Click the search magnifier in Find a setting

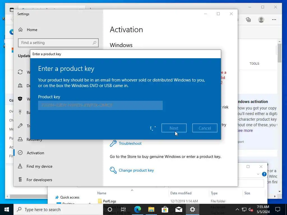point(94,43)
